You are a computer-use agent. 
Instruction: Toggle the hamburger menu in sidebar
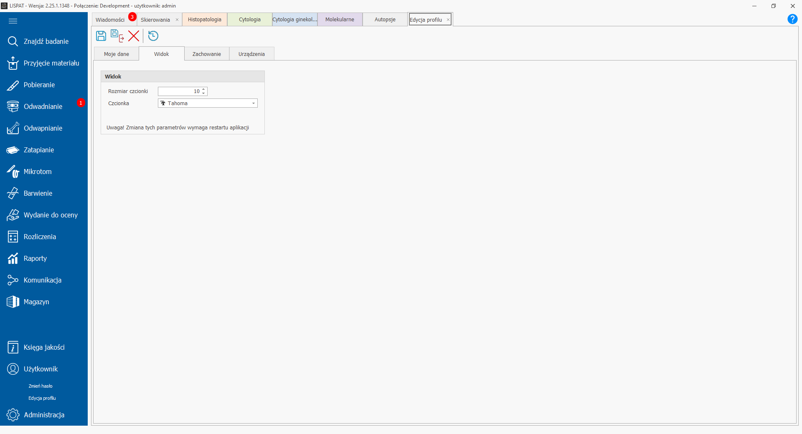pos(13,21)
